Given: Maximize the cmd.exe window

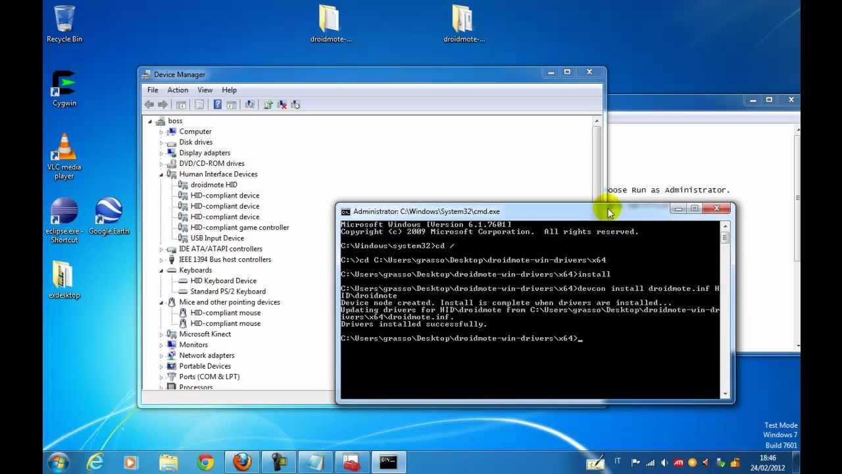Looking at the screenshot, I should pyautogui.click(x=694, y=209).
